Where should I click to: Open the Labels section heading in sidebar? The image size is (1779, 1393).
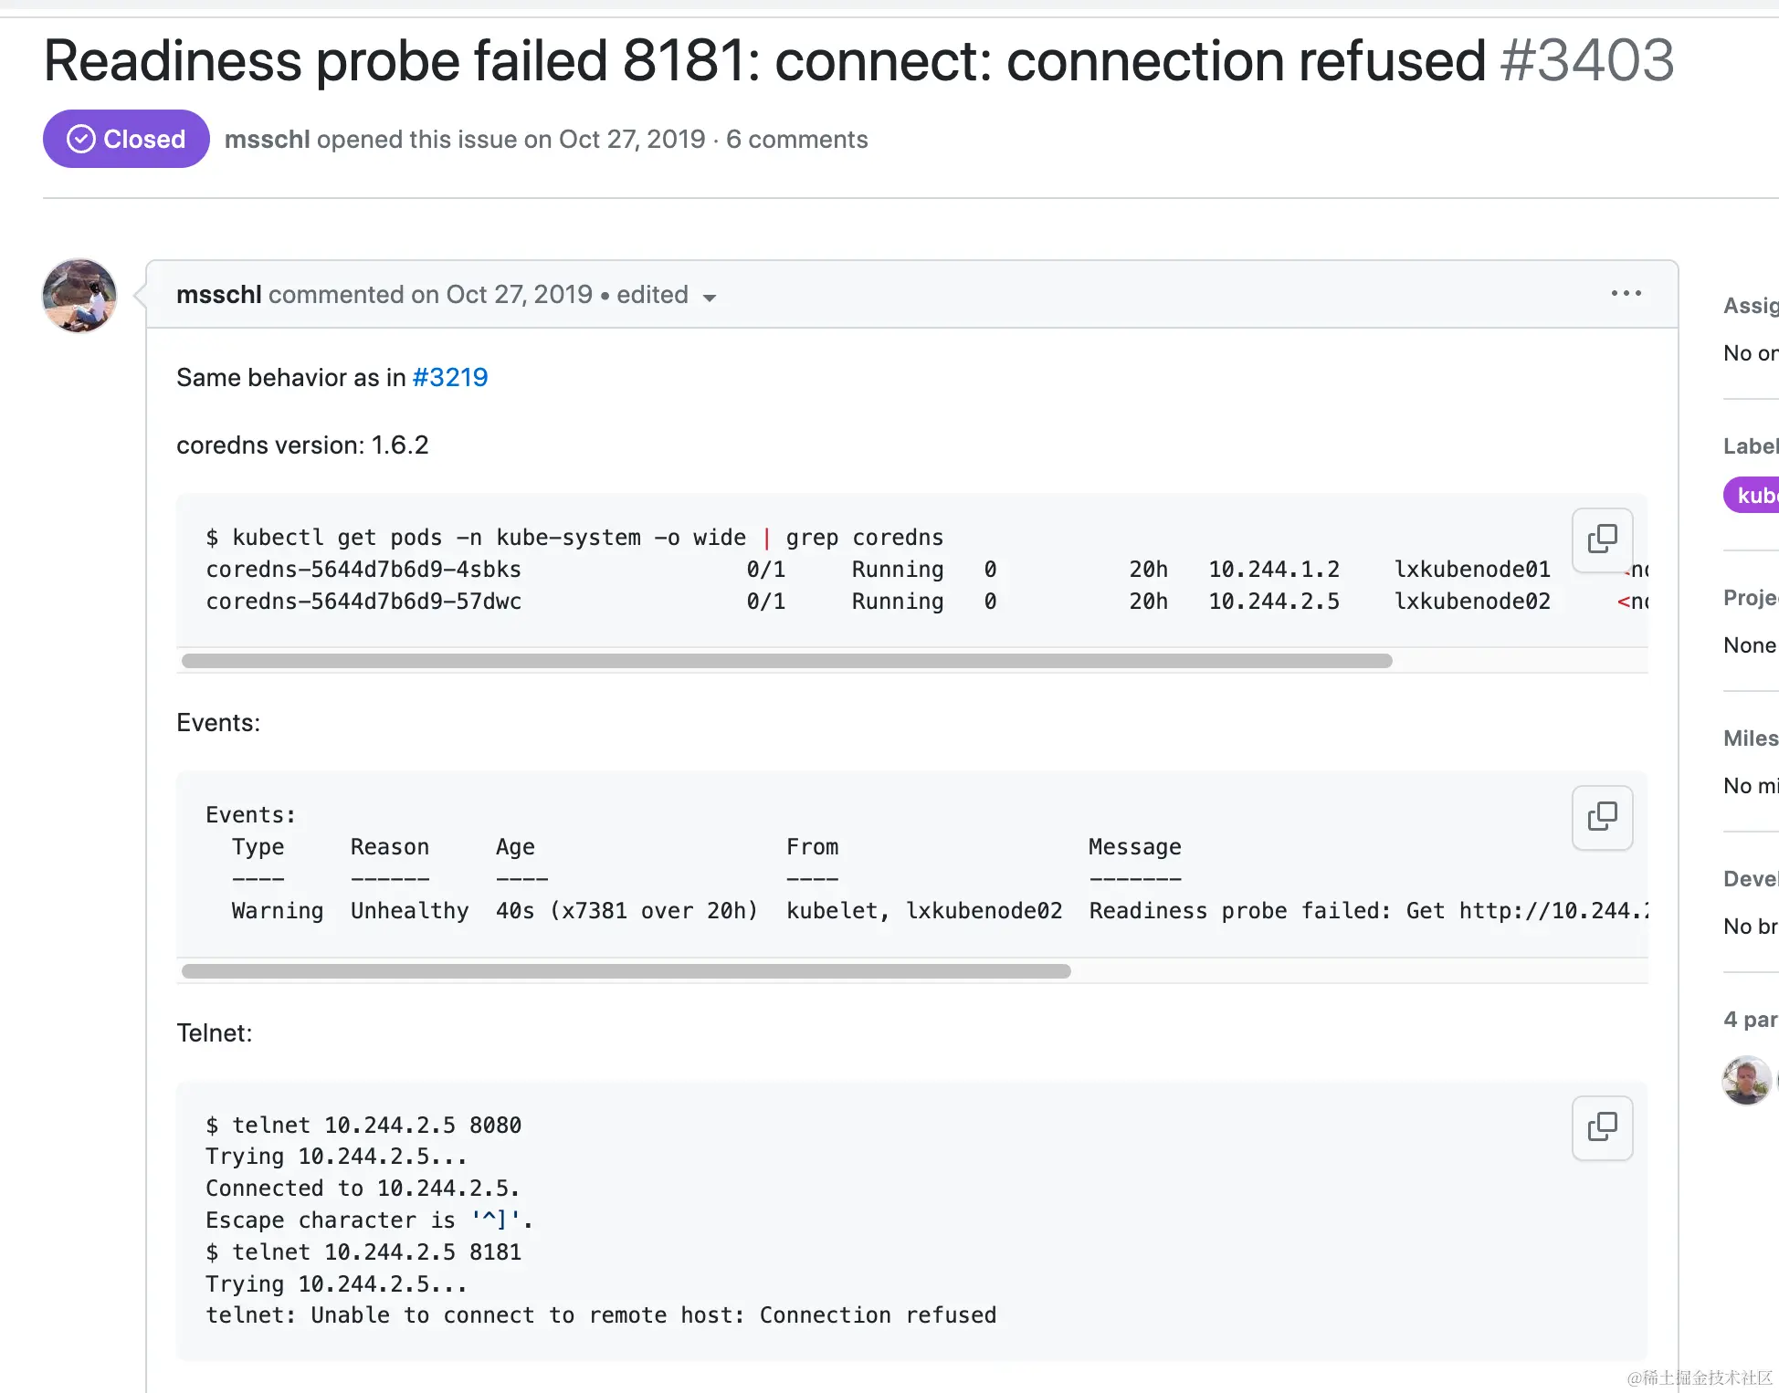coord(1751,446)
